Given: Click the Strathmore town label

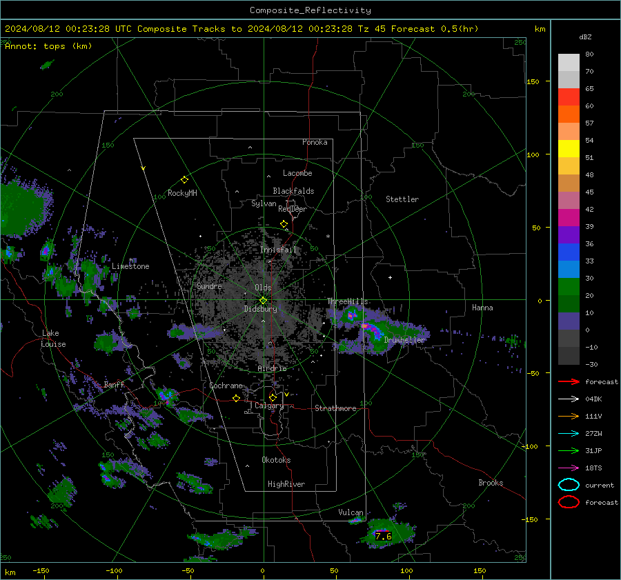Looking at the screenshot, I should click(x=335, y=408).
